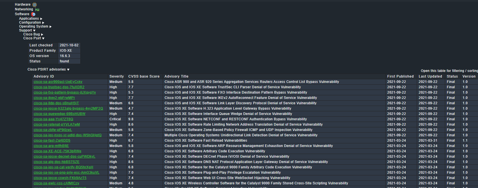Click the 'OS version' label cell
This screenshot has width=478, height=188.
click(x=43, y=56)
